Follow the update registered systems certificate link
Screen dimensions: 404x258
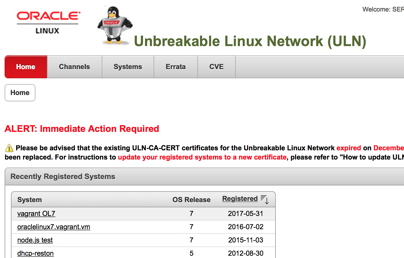click(202, 157)
